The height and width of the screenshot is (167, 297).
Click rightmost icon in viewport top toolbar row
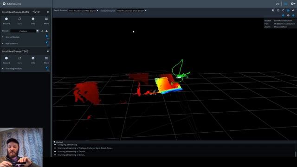click(x=293, y=10)
